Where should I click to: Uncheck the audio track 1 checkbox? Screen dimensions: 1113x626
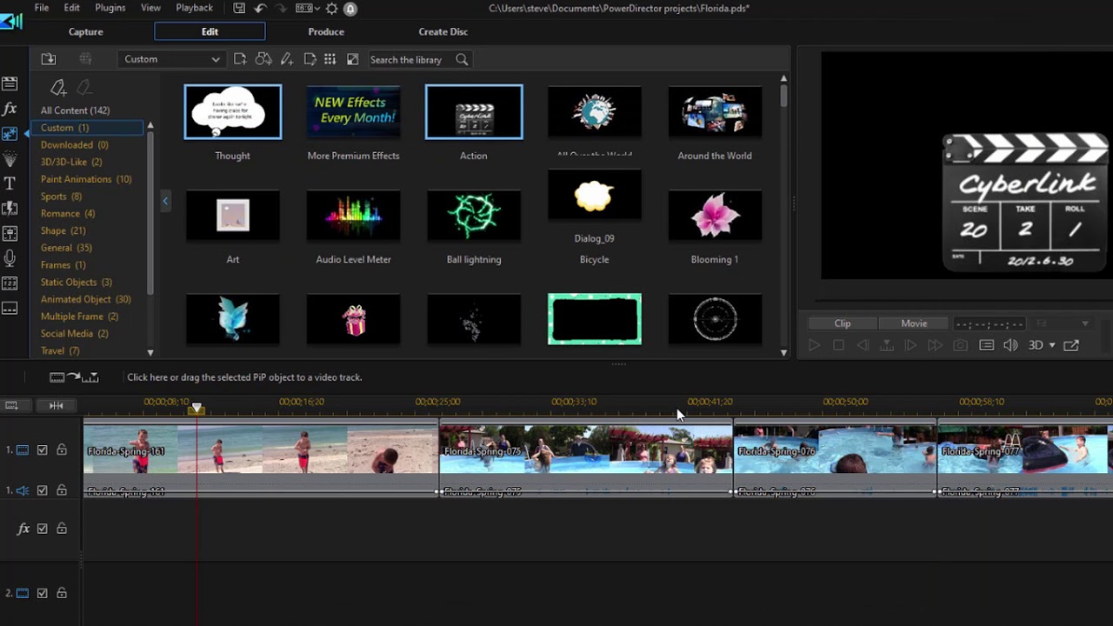pos(42,490)
